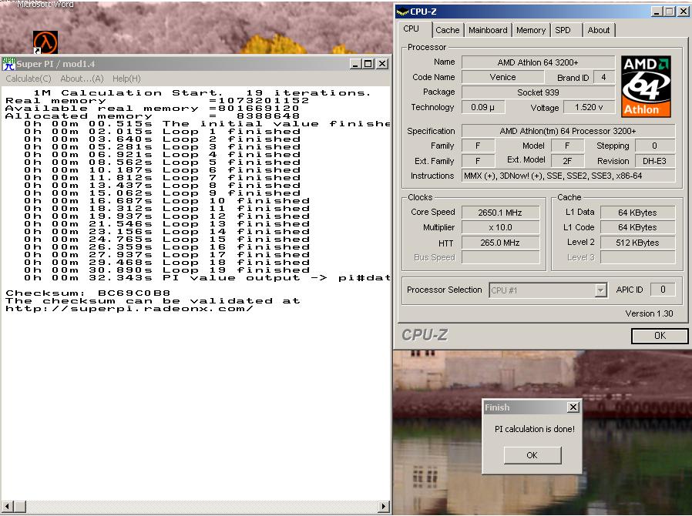Click the Technology value 0.09 µ
692x516 pixels.
483,107
